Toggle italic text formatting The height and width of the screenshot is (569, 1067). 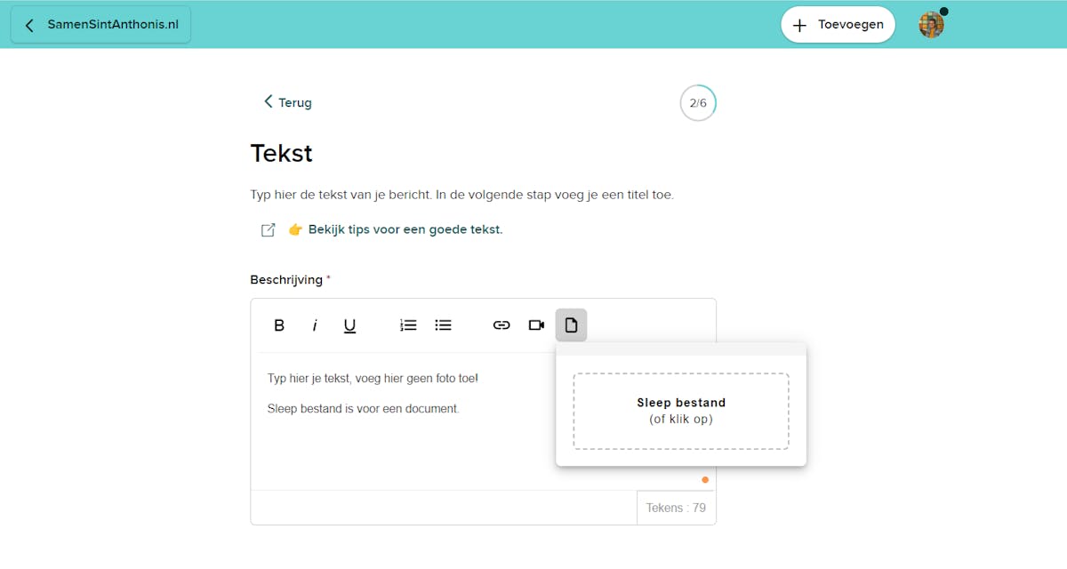tap(315, 325)
